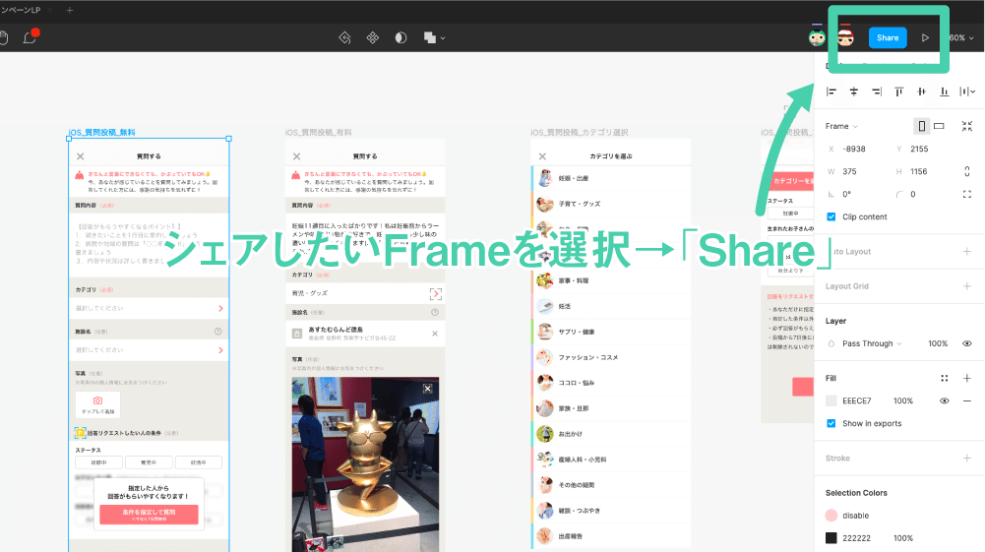
Task: Click the independent corners icon
Action: (x=966, y=194)
